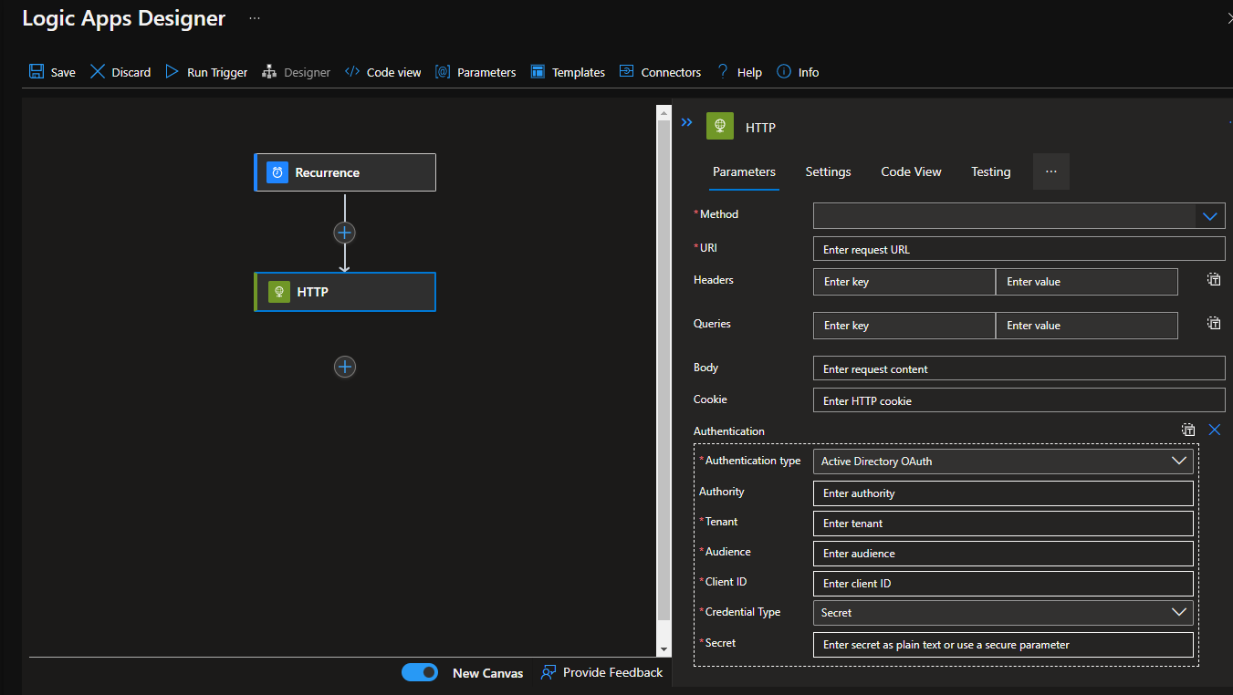Click the Connectors toolbar label
The width and height of the screenshot is (1233, 695).
(x=671, y=72)
